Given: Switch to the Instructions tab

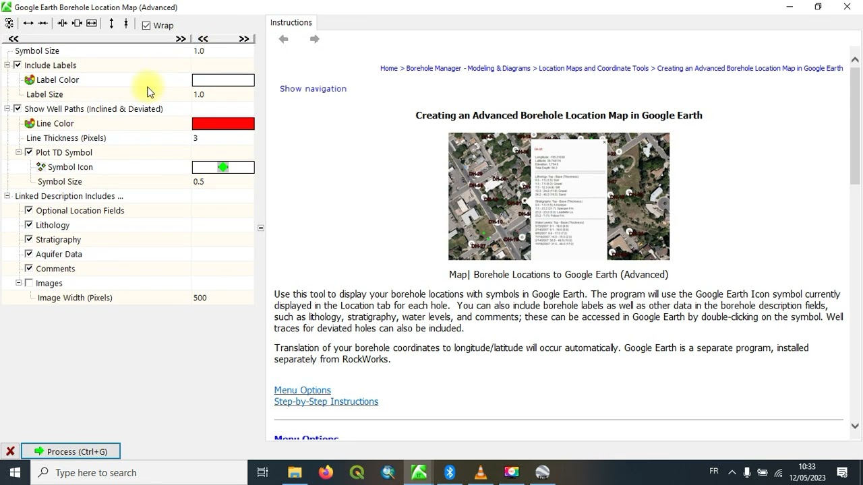Looking at the screenshot, I should [x=291, y=22].
